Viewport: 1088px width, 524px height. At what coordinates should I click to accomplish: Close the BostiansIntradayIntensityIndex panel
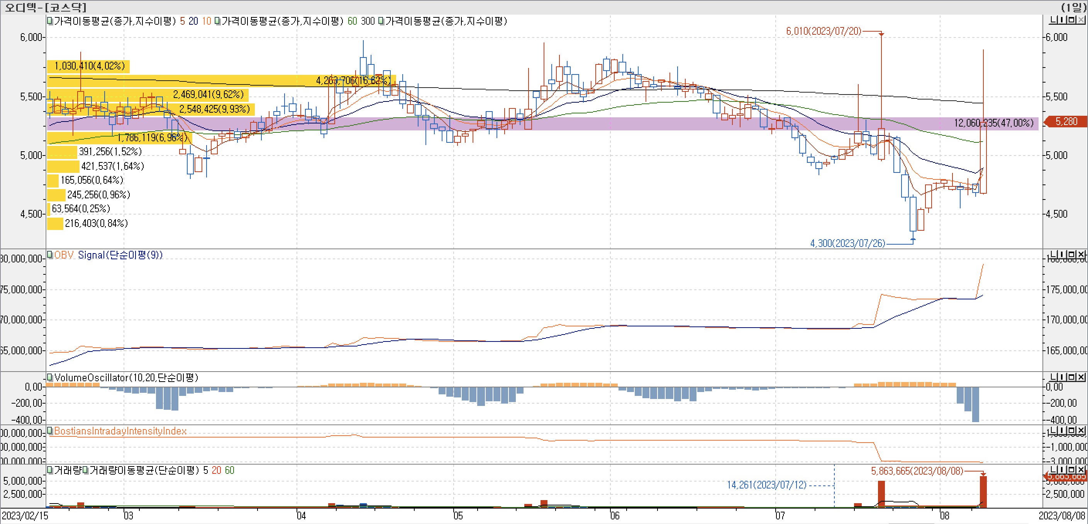pyautogui.click(x=1081, y=430)
